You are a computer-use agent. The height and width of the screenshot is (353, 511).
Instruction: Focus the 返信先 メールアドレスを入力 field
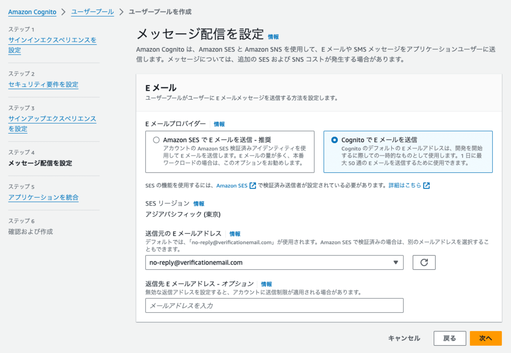coord(274,305)
